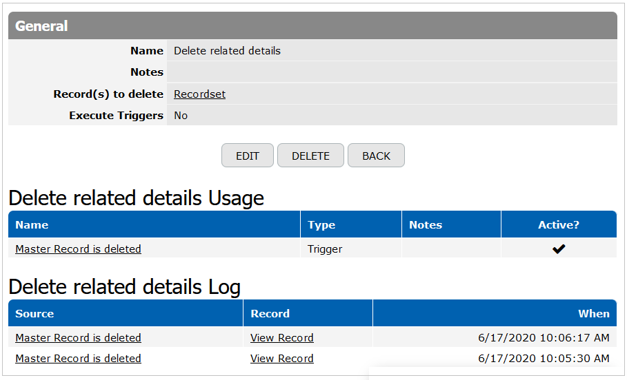Click the Record column header in Log table

click(308, 314)
